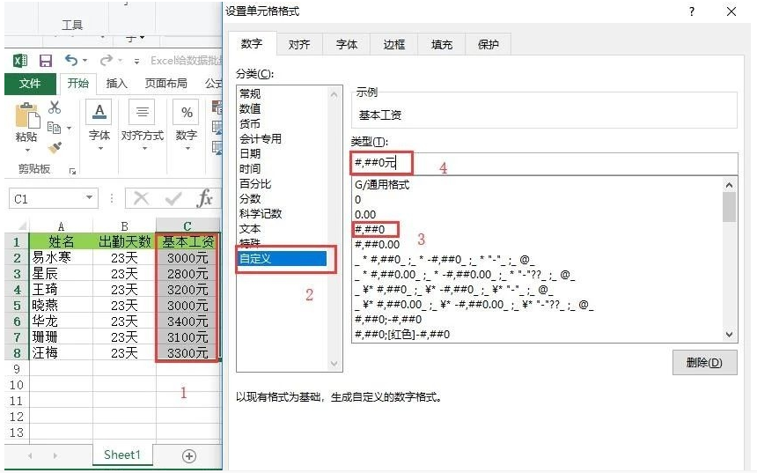Cancel the formula bar entry
This screenshot has height=473, width=757.
[x=141, y=198]
